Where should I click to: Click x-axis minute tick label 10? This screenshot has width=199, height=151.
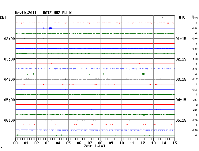point(122,143)
